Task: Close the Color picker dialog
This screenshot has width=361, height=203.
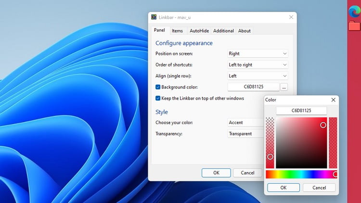Action: 333,100
